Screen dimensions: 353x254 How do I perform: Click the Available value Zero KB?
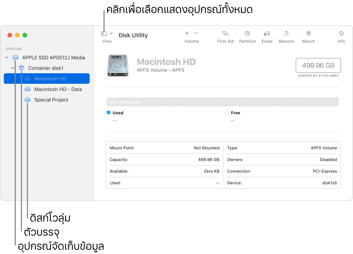coord(212,171)
